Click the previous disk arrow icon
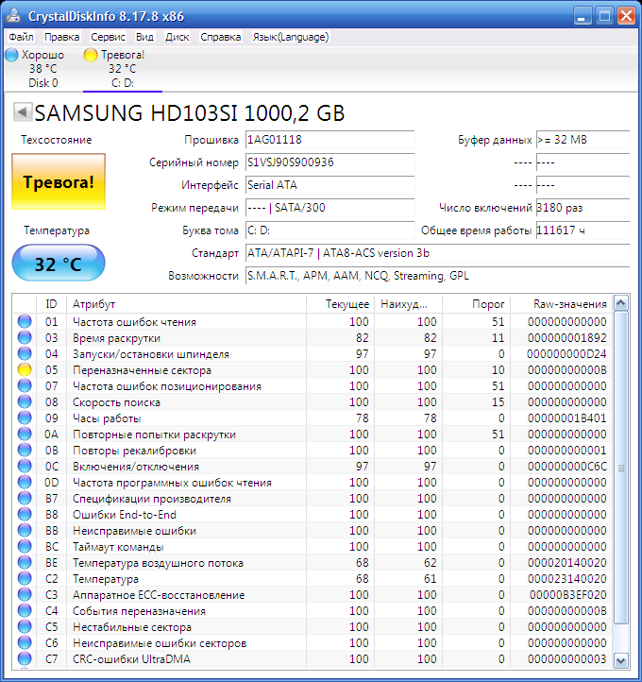Image resolution: width=642 pixels, height=682 pixels. (x=22, y=112)
